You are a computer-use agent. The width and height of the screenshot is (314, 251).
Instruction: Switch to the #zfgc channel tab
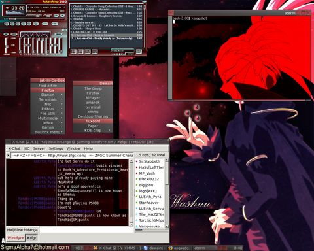tap(31, 238)
